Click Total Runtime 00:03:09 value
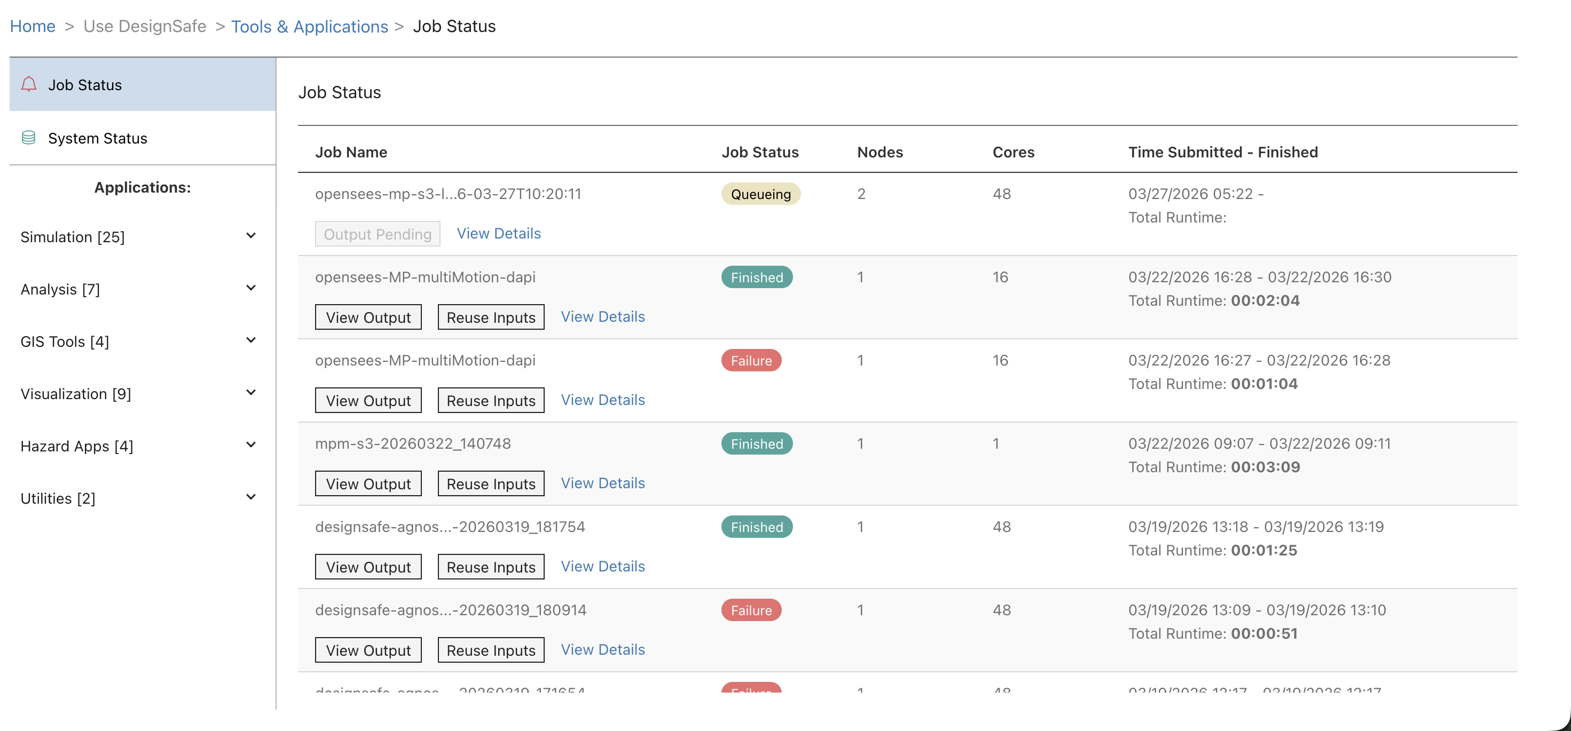 coord(1266,467)
